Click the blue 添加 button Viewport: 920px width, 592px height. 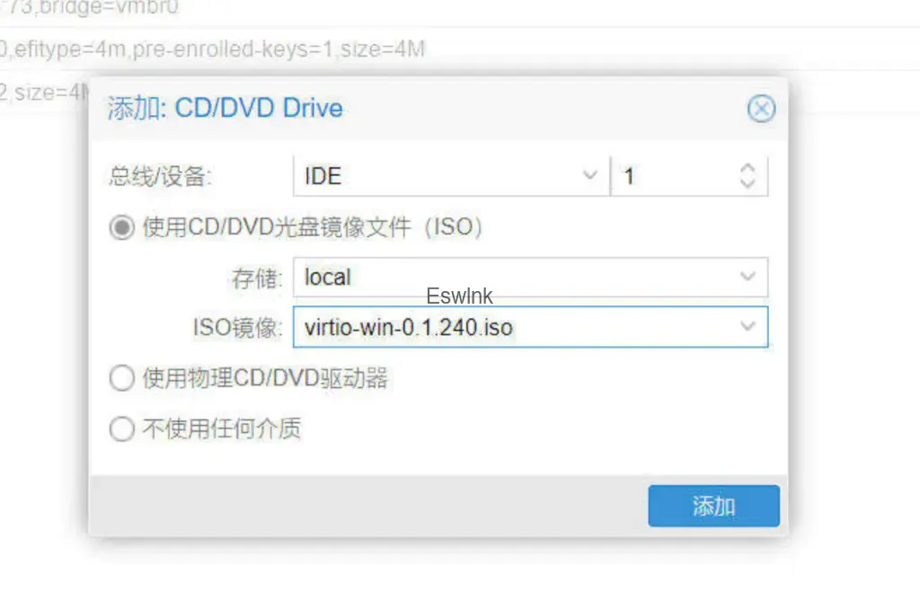tap(713, 506)
